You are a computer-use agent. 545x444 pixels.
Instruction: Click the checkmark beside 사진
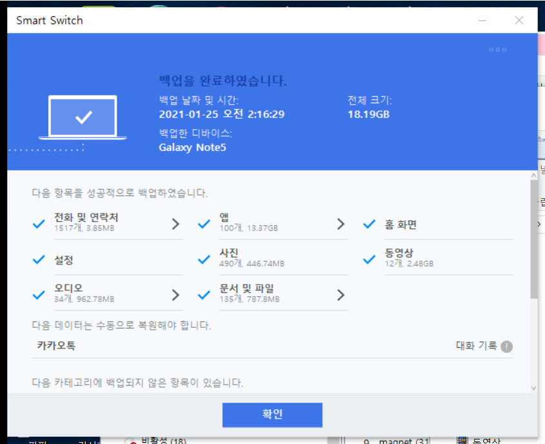[204, 259]
